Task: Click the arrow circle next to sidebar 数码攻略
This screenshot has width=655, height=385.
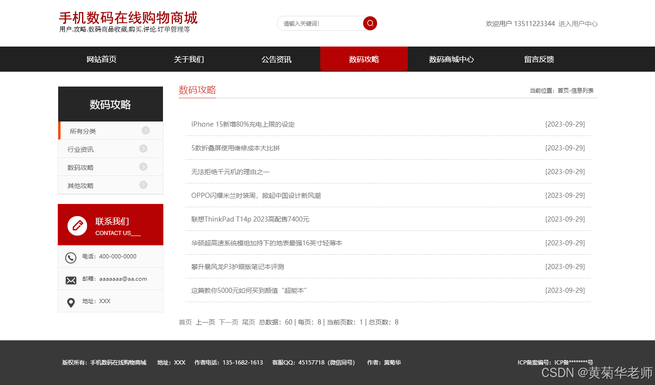Action: pos(143,167)
